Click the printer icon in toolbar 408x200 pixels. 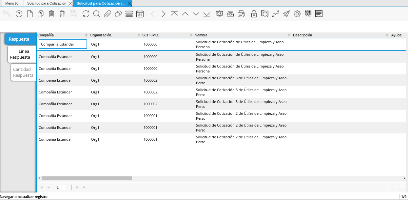[241, 14]
